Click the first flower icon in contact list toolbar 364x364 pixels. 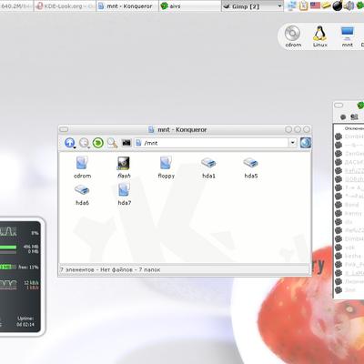click(343, 116)
